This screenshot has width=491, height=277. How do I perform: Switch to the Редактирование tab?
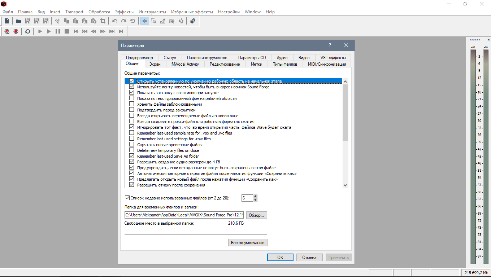point(225,64)
